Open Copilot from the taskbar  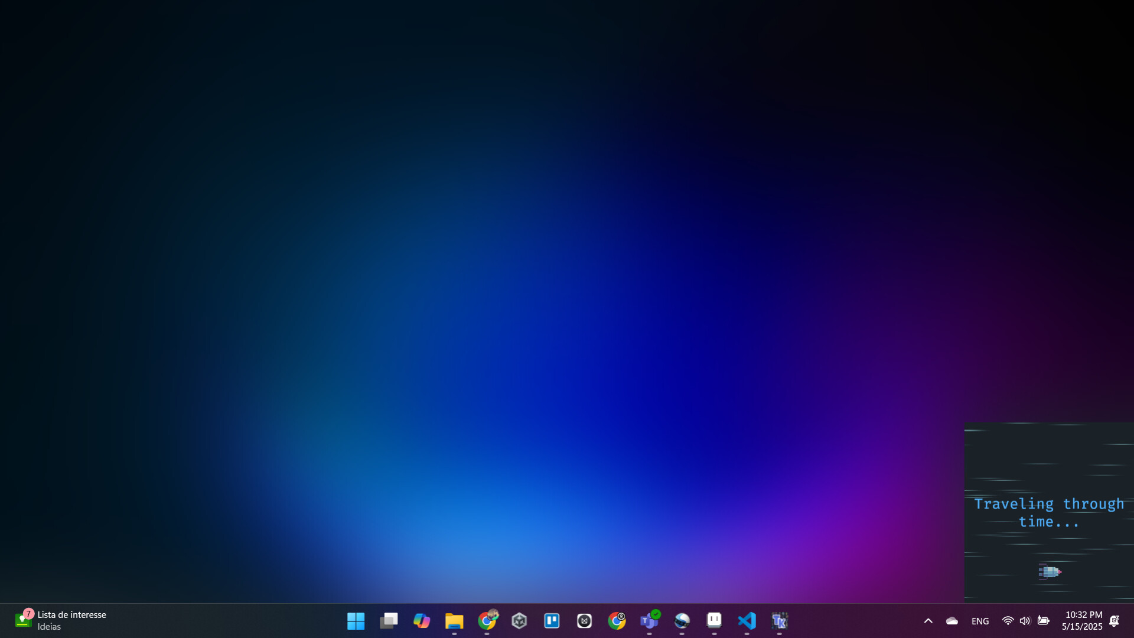(x=422, y=621)
